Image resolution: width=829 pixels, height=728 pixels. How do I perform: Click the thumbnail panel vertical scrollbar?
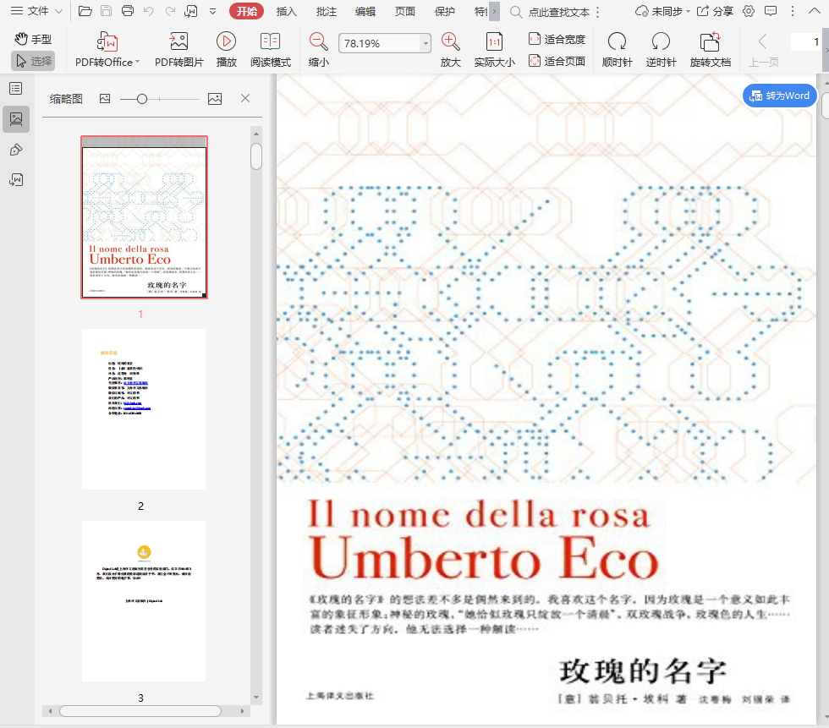pyautogui.click(x=256, y=156)
